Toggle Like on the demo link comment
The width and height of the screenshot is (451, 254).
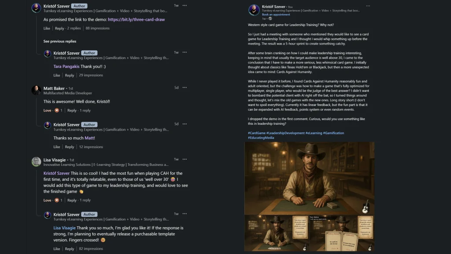(x=47, y=28)
